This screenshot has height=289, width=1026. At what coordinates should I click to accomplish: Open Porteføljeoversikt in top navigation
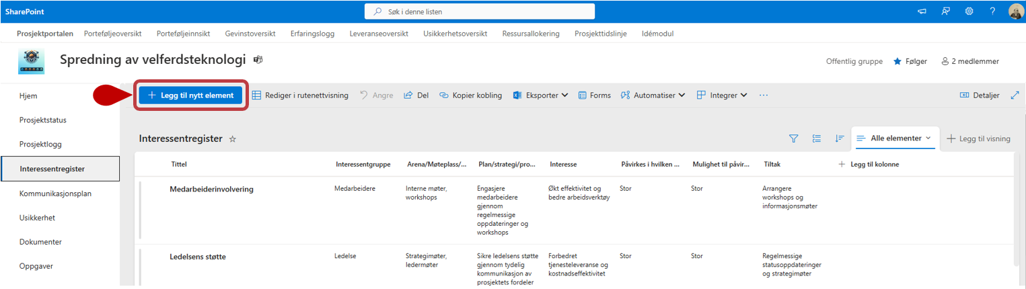point(112,34)
